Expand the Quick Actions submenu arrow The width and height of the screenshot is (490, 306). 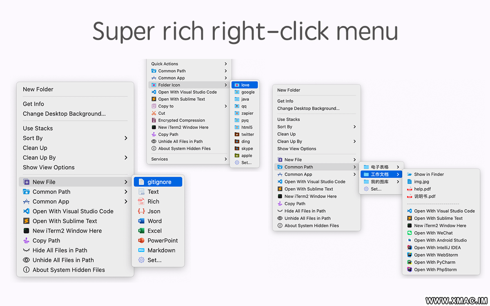click(x=225, y=64)
